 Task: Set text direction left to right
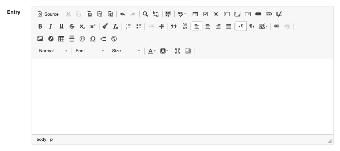[x=241, y=26]
